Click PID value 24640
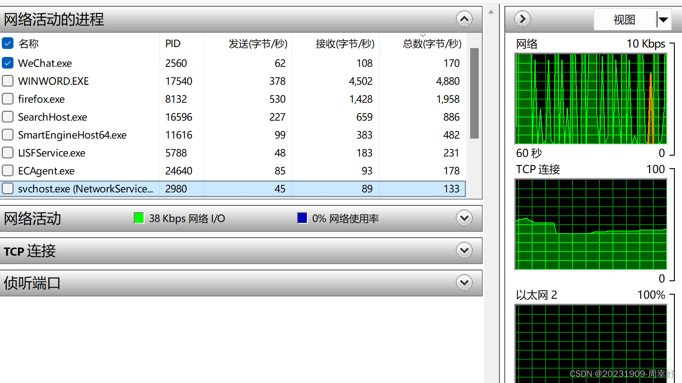682x383 pixels. pyautogui.click(x=179, y=171)
